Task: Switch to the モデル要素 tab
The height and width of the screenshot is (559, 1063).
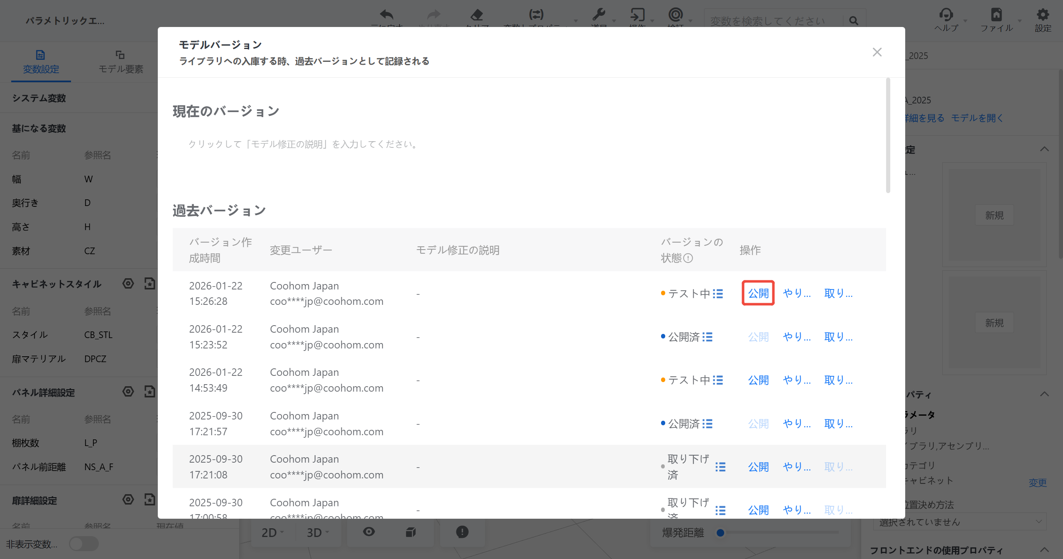Action: click(120, 61)
